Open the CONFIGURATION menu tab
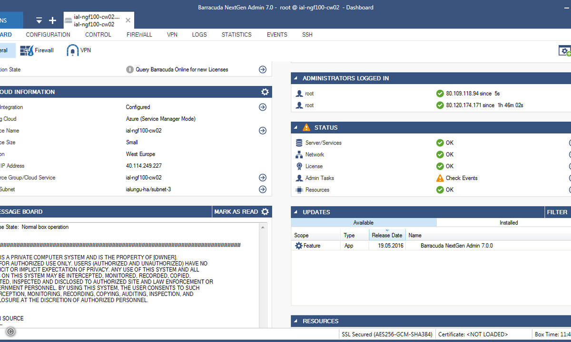Image resolution: width=571 pixels, height=342 pixels. pos(48,35)
